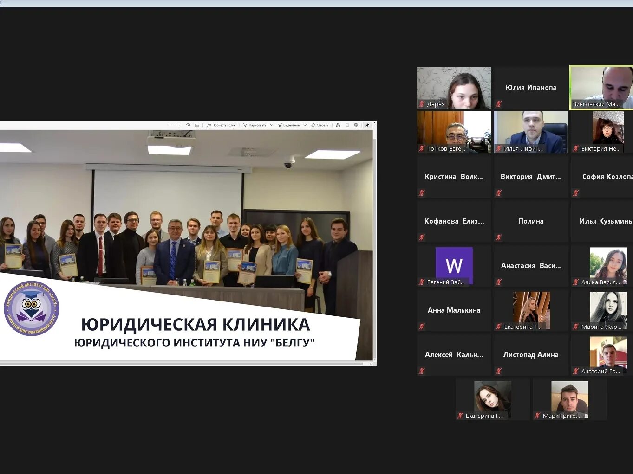Viewport: 633px width, 474px height.
Task: Select the 'София Козлова' participant tile
Action: point(602,177)
